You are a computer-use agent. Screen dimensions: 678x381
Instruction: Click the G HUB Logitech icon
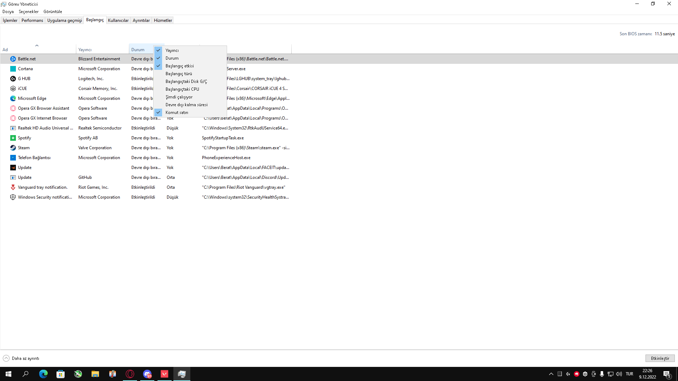point(13,79)
